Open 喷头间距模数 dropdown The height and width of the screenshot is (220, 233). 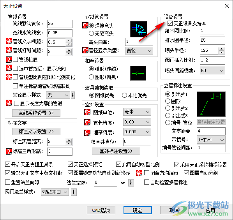click(x=212, y=70)
